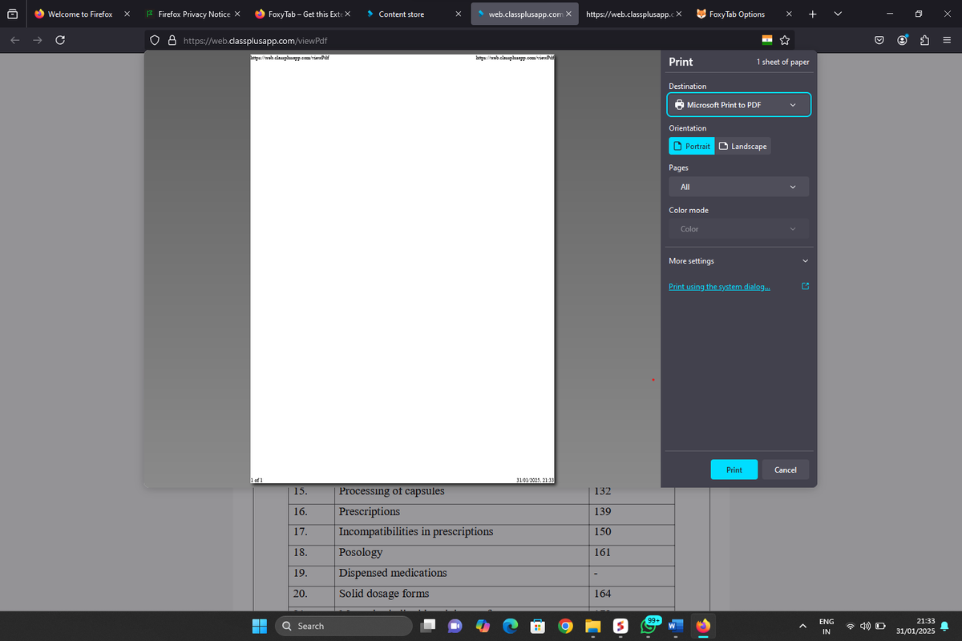Close the Content store tab
This screenshot has height=641, width=962.
pos(457,14)
